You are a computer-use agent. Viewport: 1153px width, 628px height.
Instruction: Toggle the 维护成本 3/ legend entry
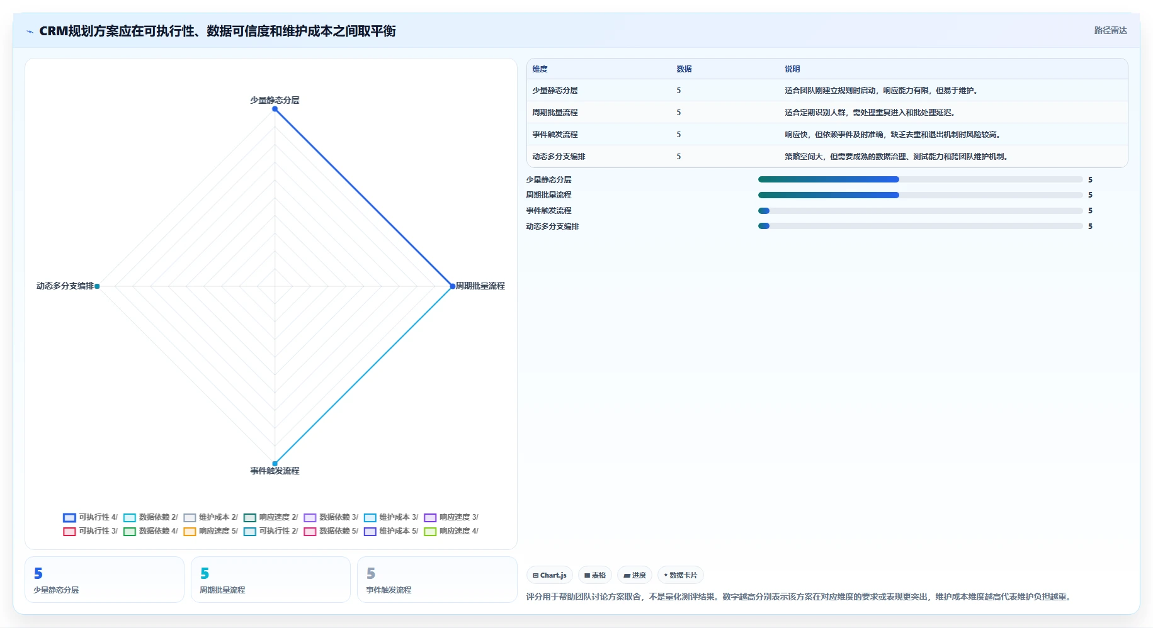[x=391, y=517]
